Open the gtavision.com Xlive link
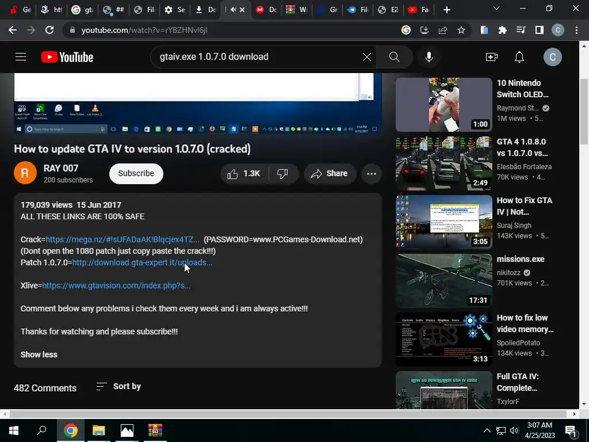 (116, 285)
